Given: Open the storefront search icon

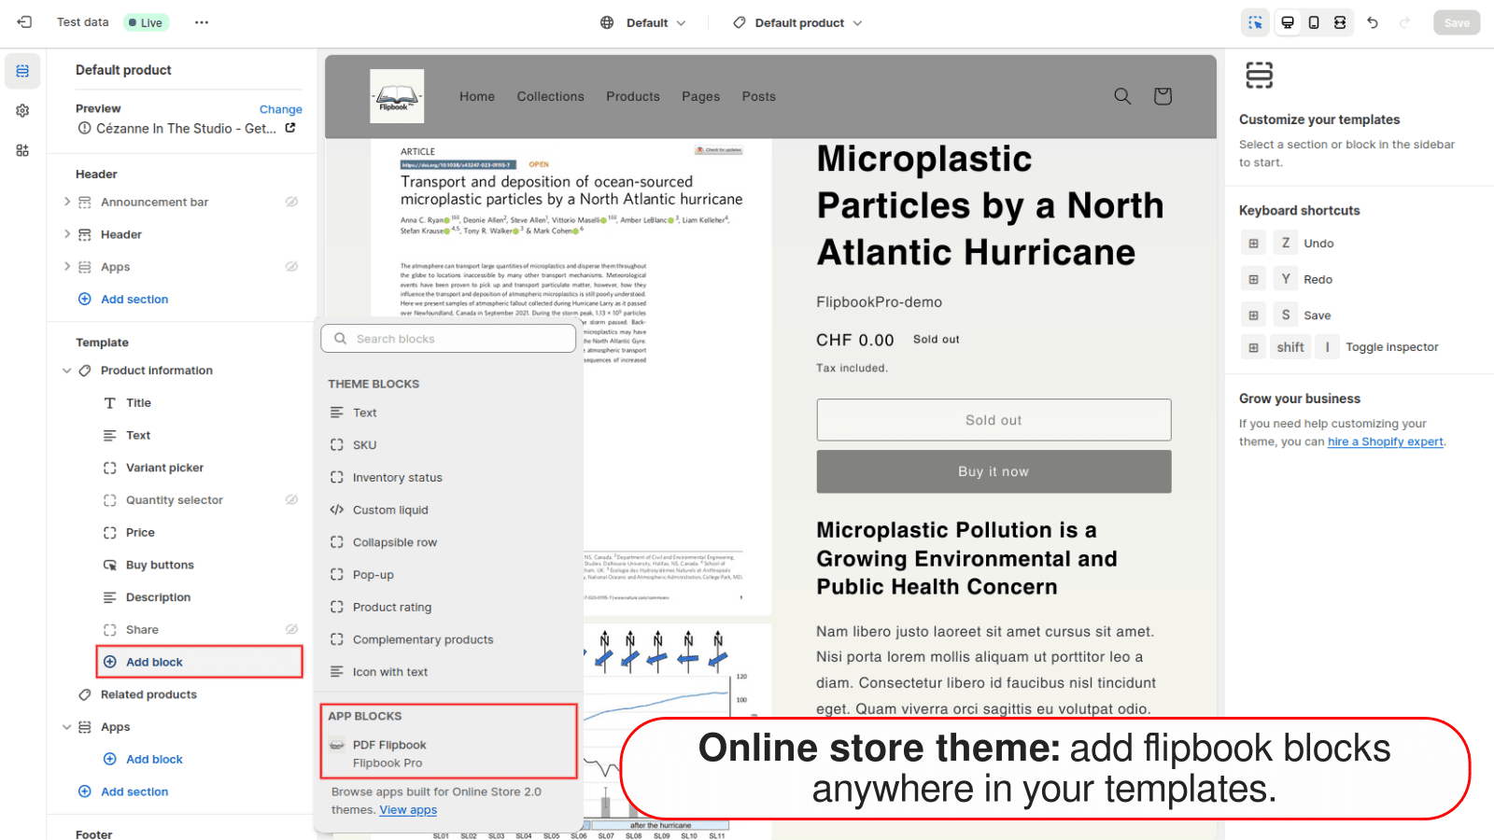Looking at the screenshot, I should (1121, 96).
